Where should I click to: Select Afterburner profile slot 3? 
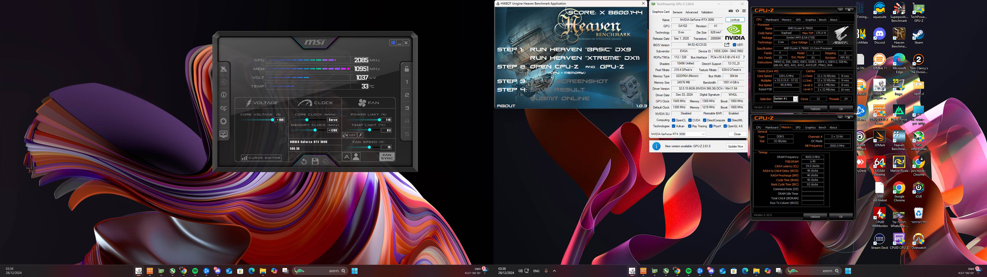[407, 108]
